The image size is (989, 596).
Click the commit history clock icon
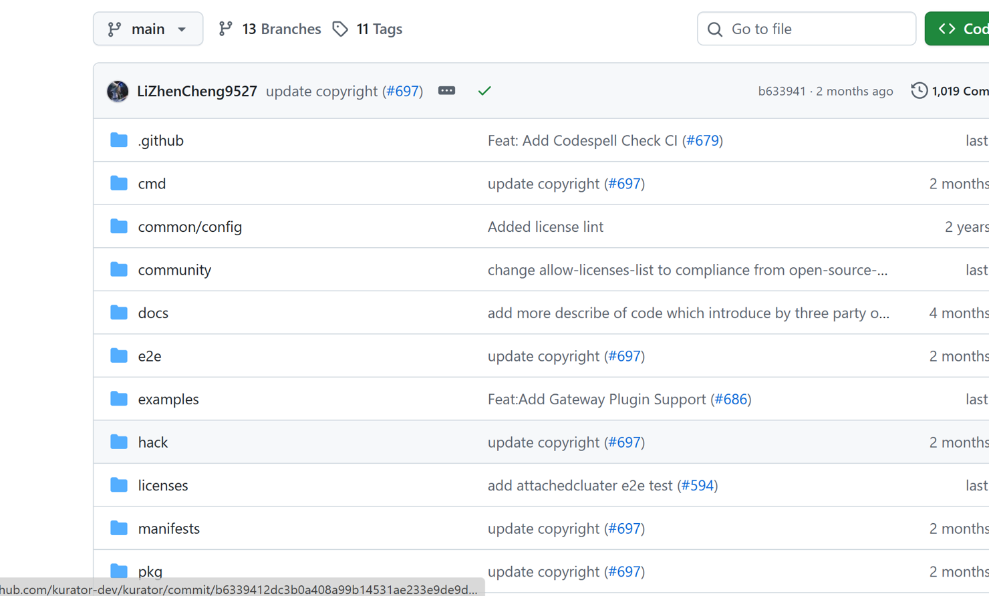pos(920,90)
